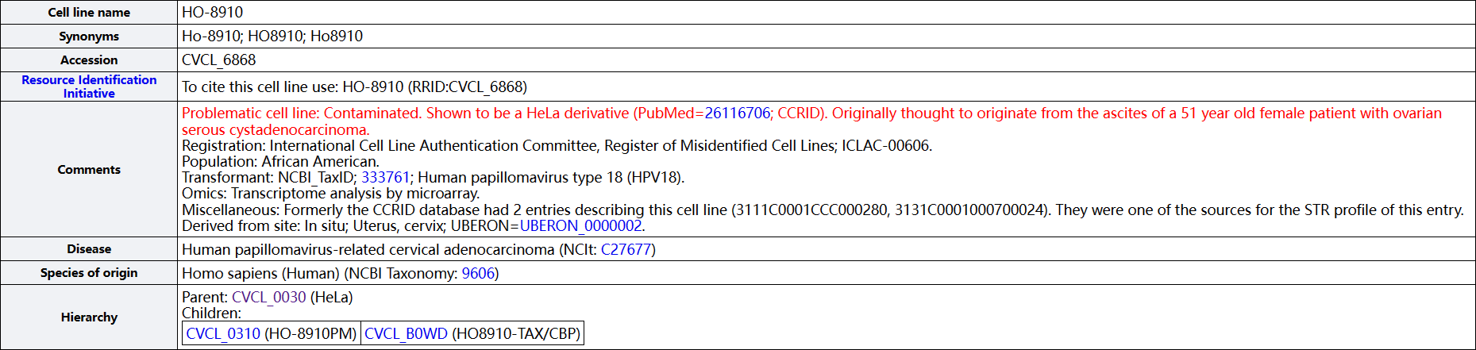Click the Cell line name row header
Viewport: 1476px width, 350px height.
(x=89, y=13)
